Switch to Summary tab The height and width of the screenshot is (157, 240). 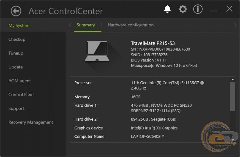tap(86, 25)
